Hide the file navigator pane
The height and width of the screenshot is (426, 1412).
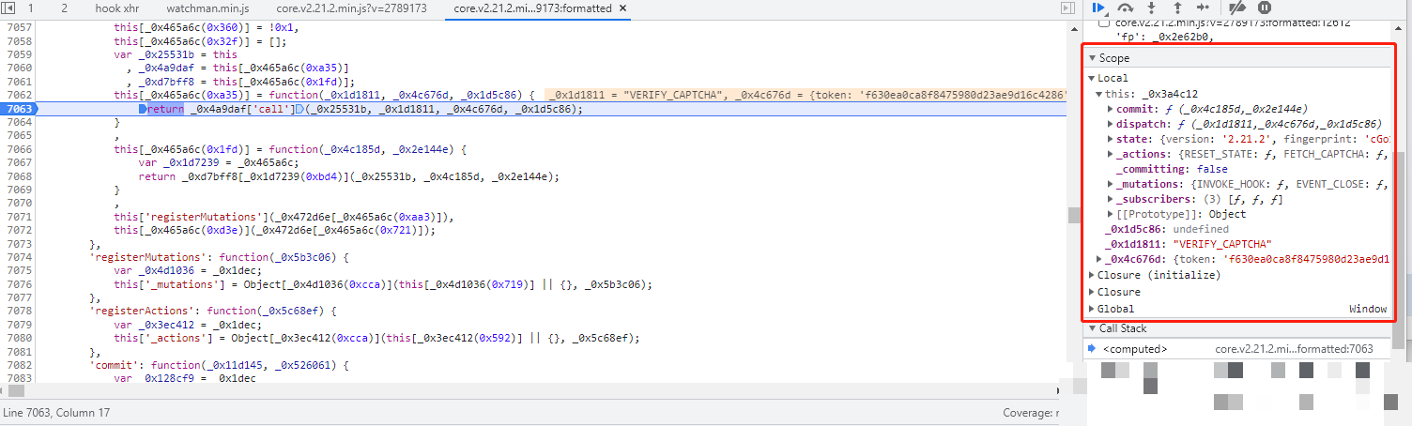point(9,8)
